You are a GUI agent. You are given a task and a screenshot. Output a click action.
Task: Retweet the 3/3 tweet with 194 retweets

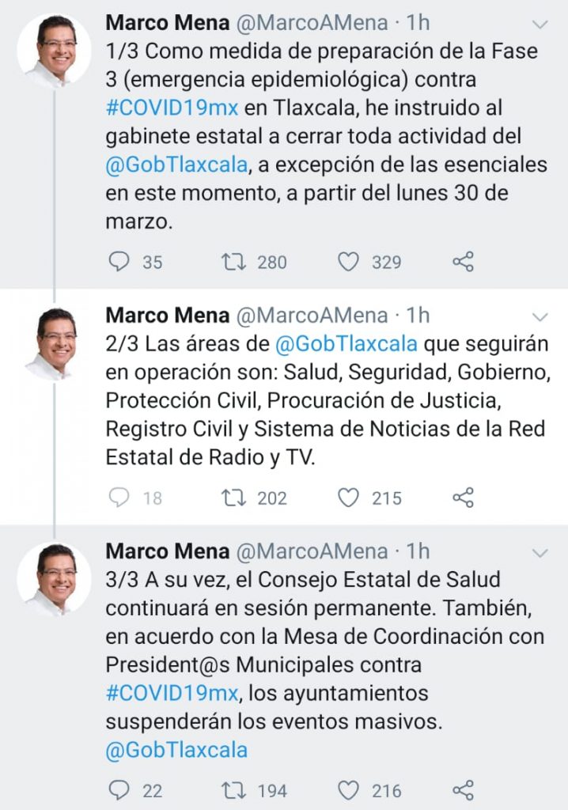click(233, 789)
